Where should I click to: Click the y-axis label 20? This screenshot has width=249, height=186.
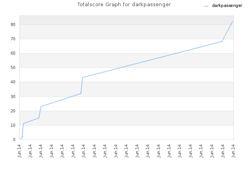(x=13, y=111)
